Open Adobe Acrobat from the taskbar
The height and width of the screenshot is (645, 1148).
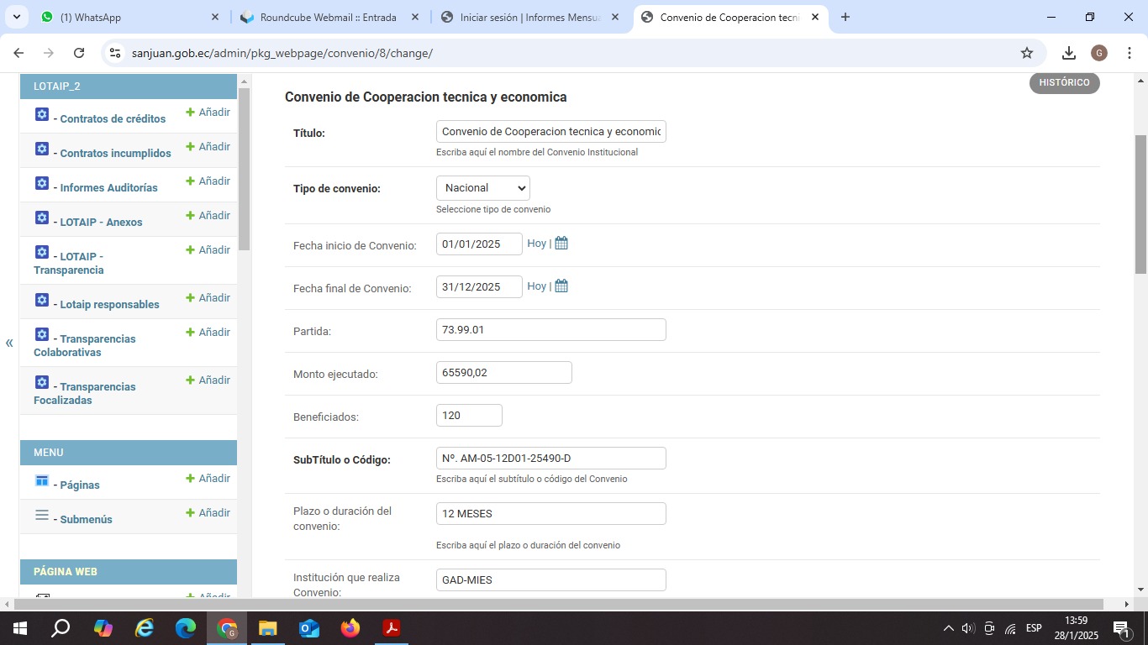391,628
